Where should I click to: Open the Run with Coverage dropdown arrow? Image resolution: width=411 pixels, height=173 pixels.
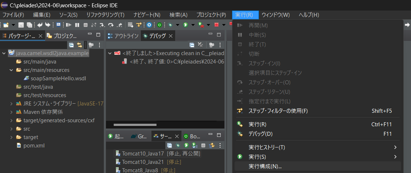tap(208, 25)
